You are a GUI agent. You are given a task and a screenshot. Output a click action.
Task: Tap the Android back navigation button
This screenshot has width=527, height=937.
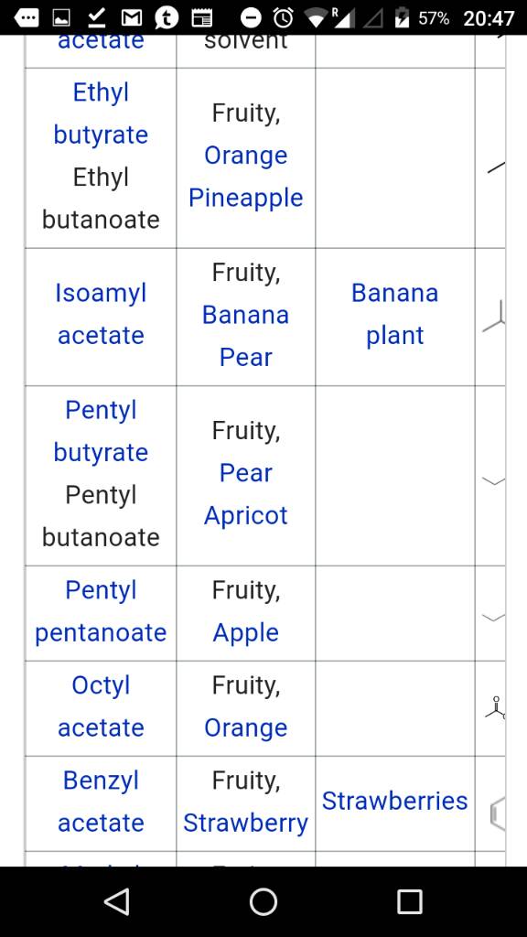coord(117,901)
